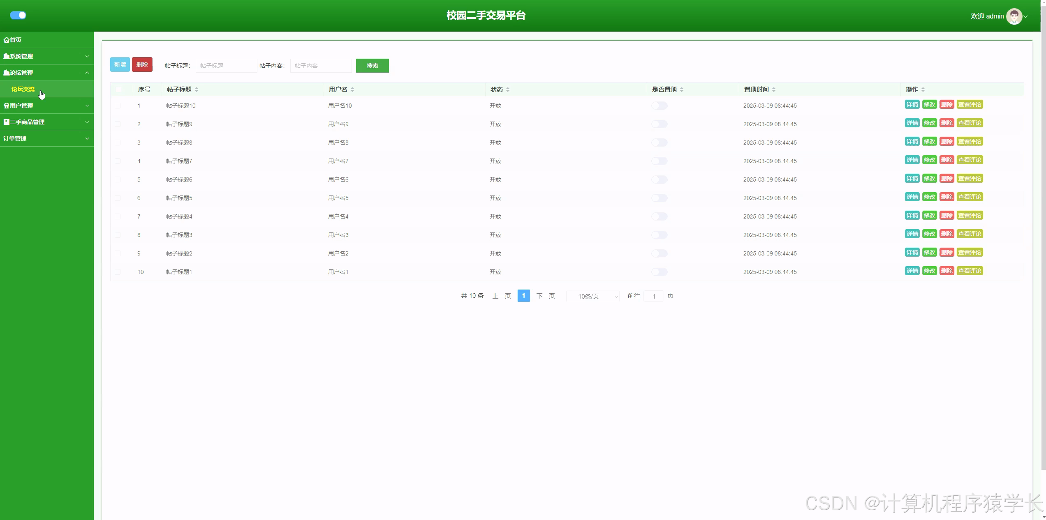This screenshot has width=1046, height=520.
Task: Enable 置顶 switch for 帖子标题10
Action: click(659, 106)
